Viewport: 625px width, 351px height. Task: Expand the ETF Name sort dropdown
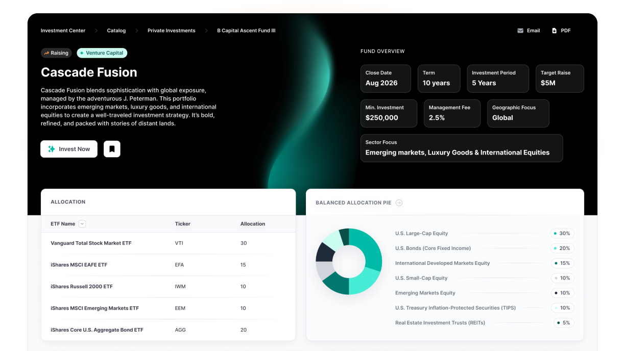[82, 224]
